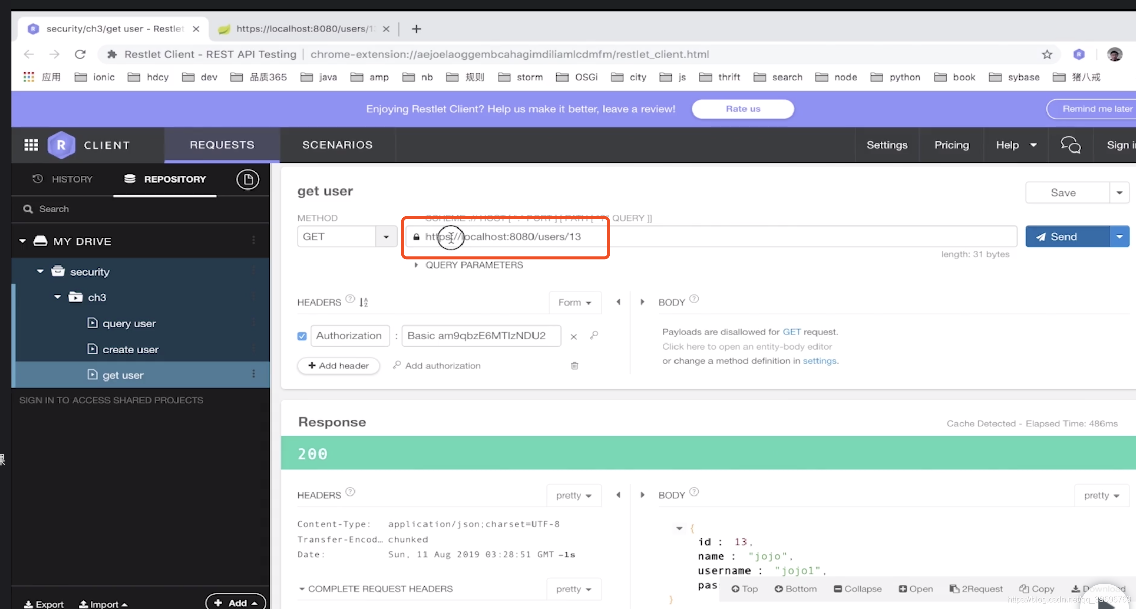The image size is (1136, 609).
Task: Expand response body pane right arrow
Action: (642, 495)
